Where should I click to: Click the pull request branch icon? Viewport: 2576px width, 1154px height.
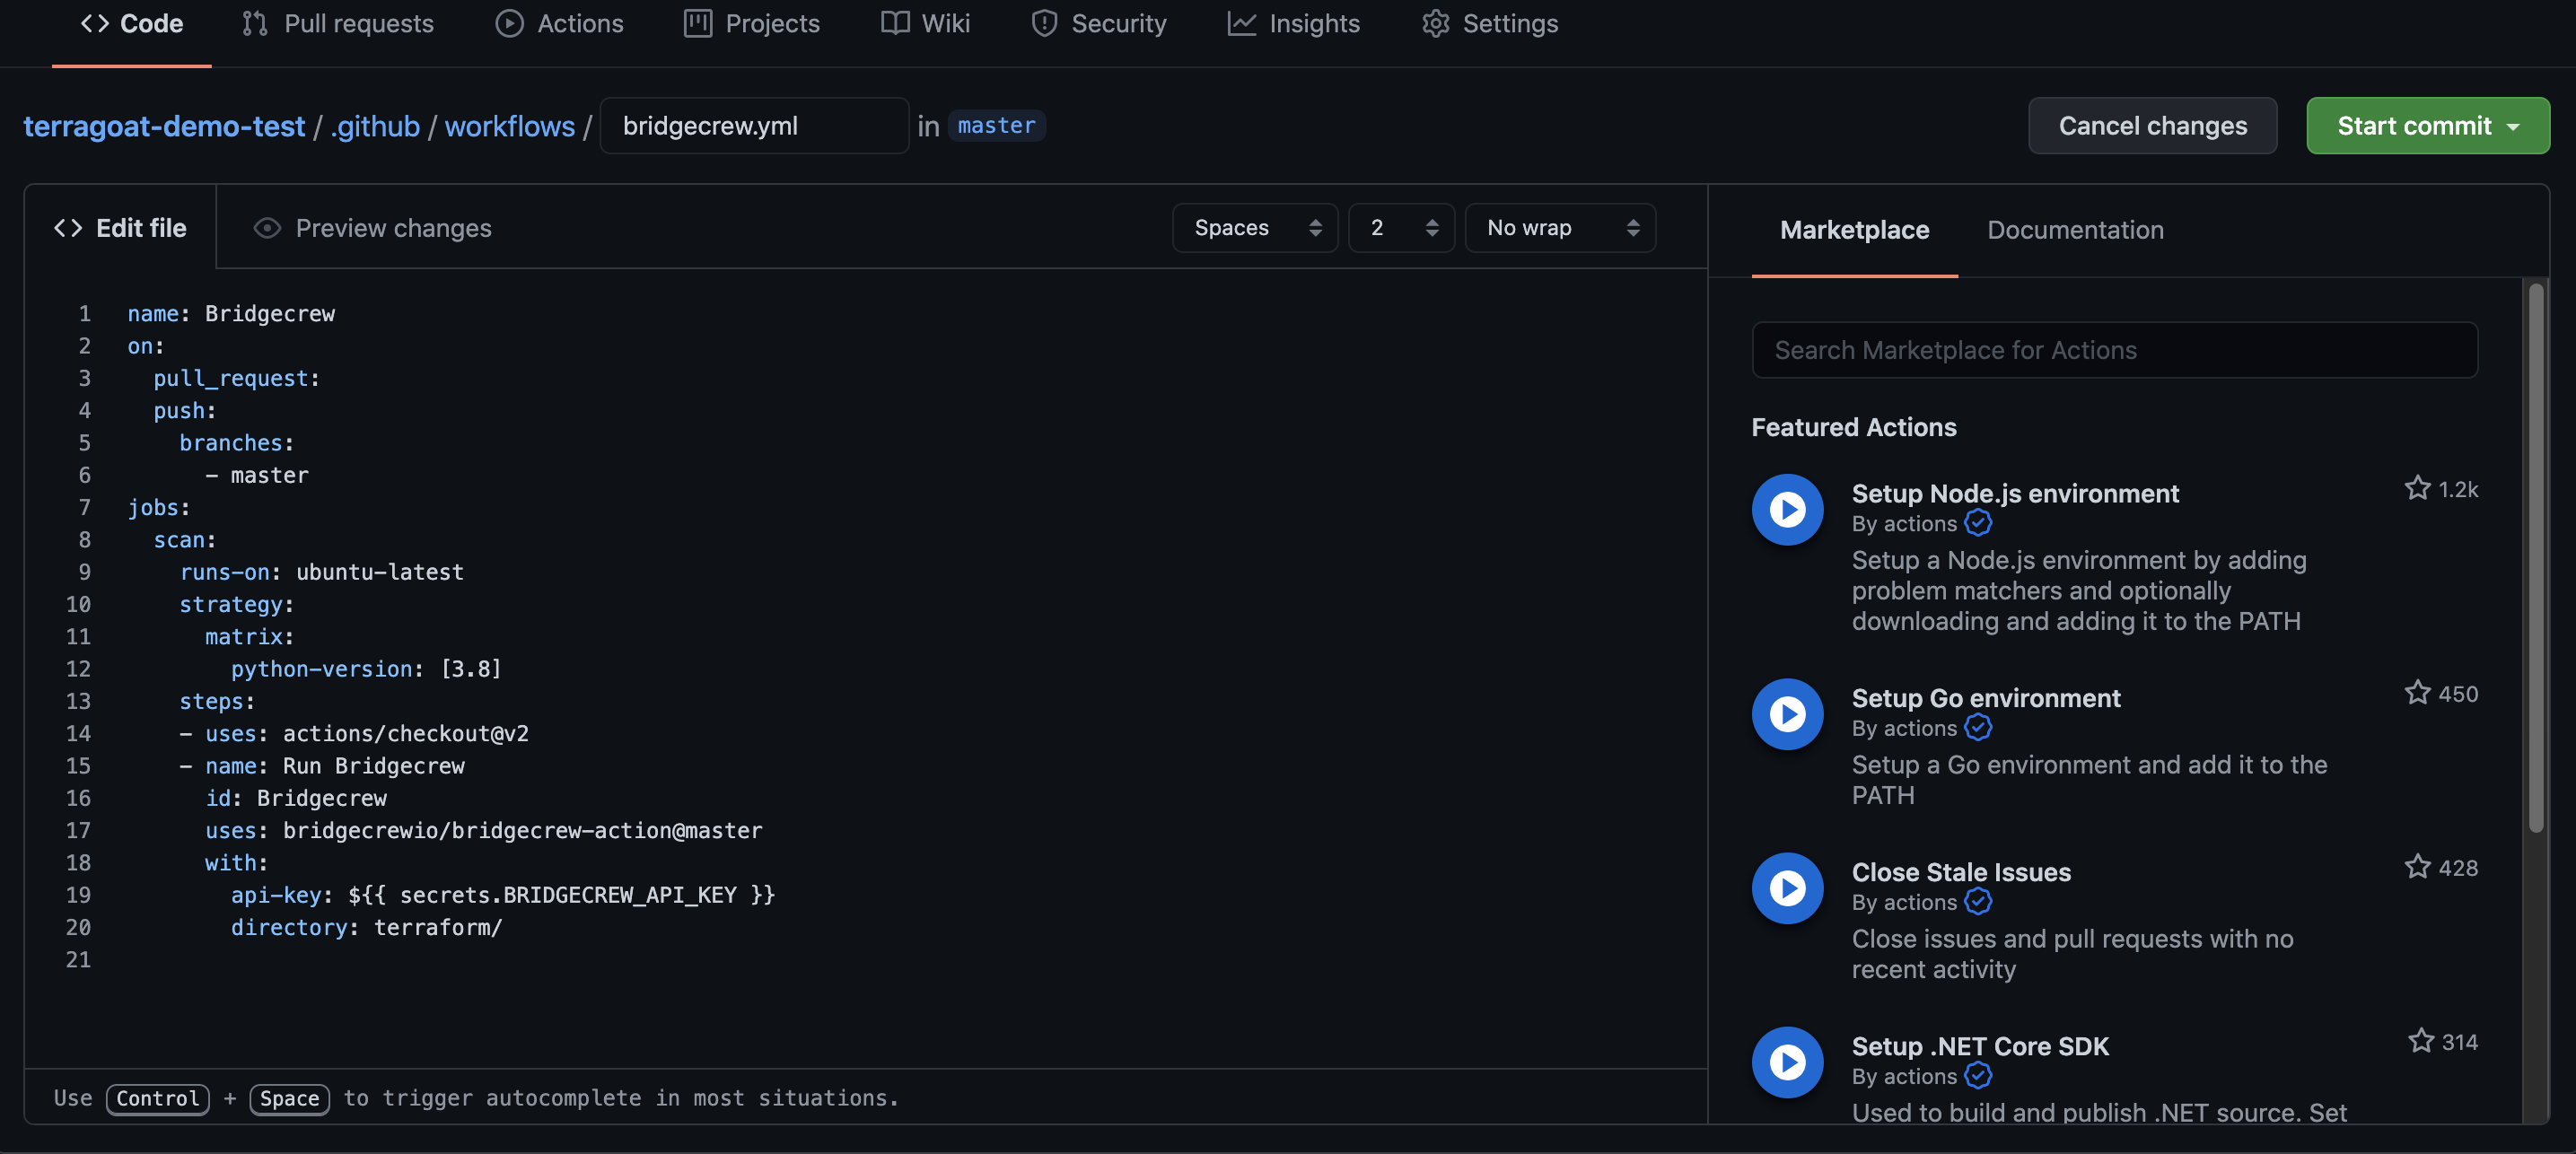255,23
